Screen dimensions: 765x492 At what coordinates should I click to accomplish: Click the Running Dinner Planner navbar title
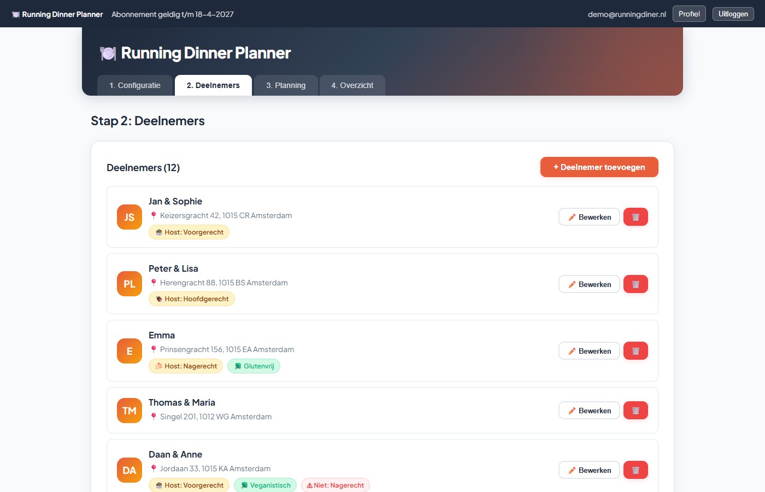[x=62, y=14]
